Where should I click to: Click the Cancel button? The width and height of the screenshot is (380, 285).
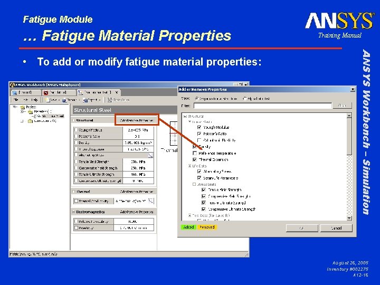336,228
